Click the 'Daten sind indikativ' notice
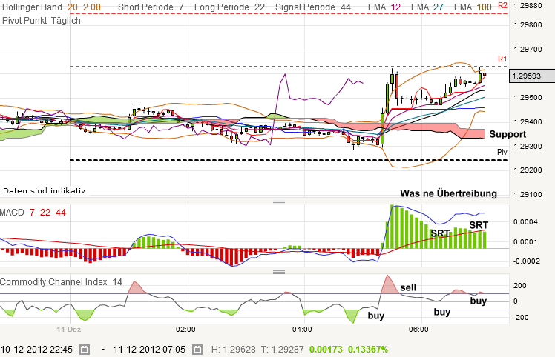 44,191
